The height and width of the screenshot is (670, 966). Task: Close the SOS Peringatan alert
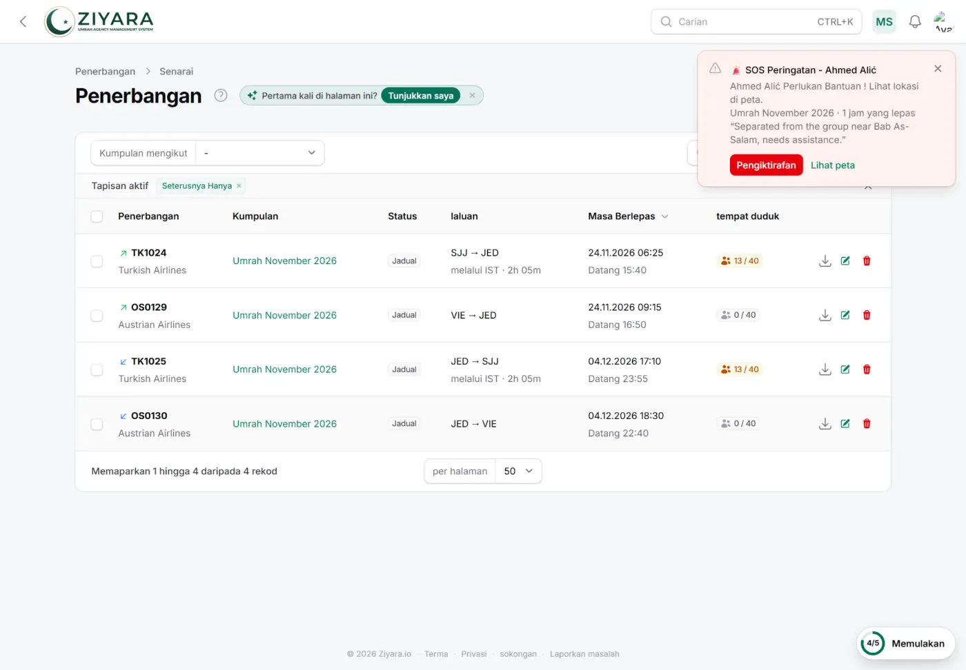pos(938,68)
